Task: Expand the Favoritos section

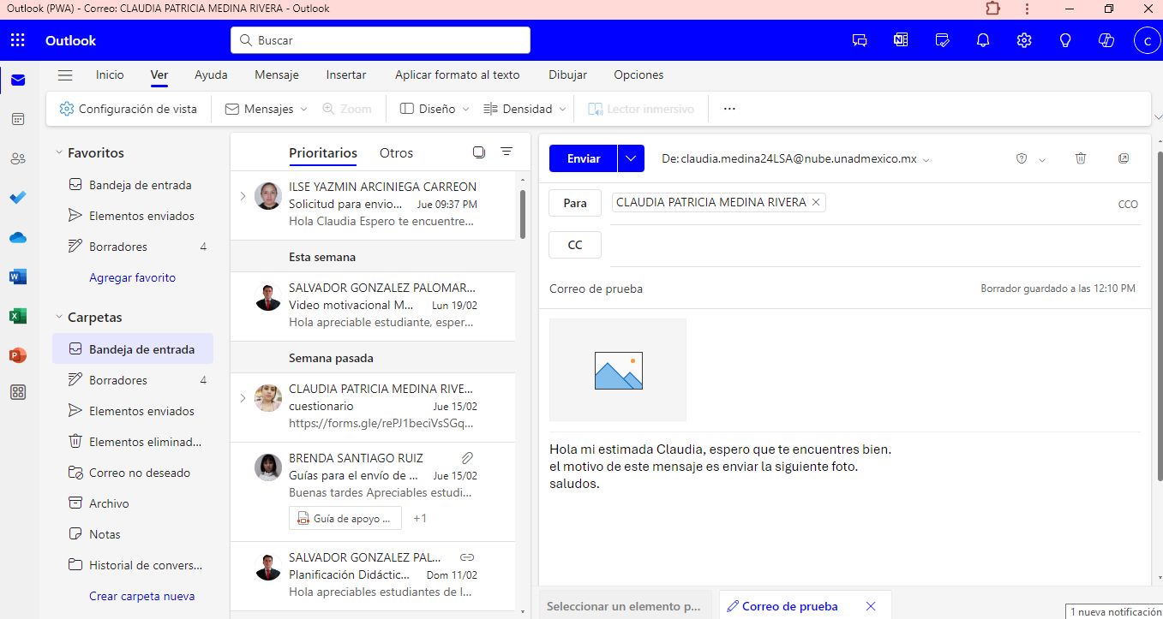Action: (x=57, y=152)
